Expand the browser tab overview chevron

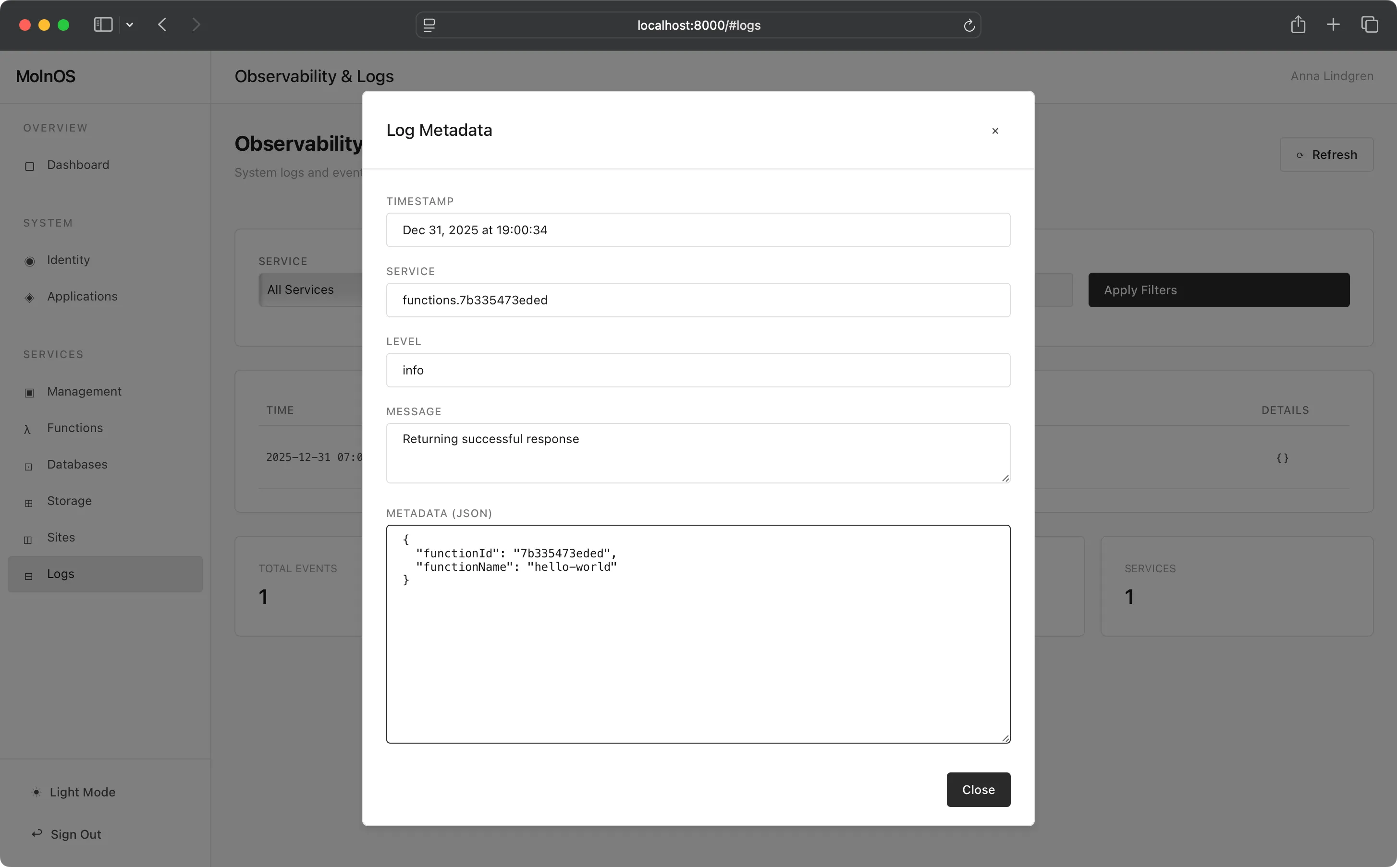pyautogui.click(x=130, y=24)
